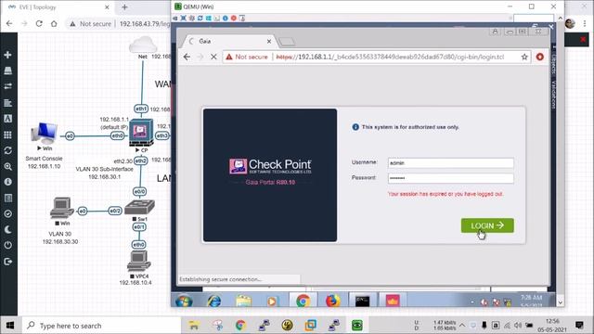Click the blue info icon in QEMU toolbar
The image size is (594, 334).
coord(225,18)
